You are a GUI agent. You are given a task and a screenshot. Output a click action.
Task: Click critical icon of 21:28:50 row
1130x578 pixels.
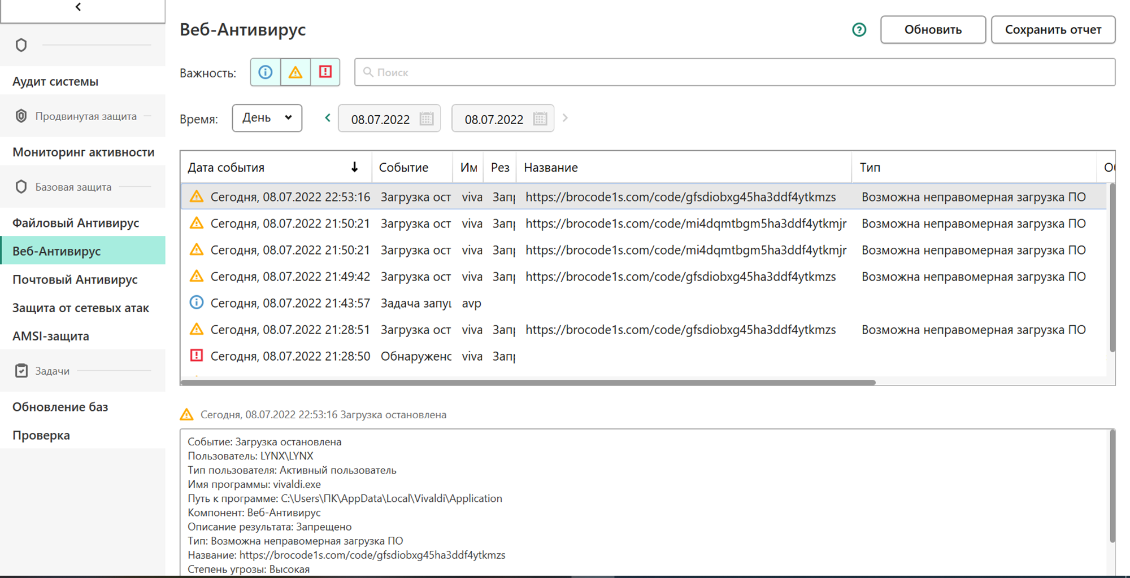pos(196,356)
